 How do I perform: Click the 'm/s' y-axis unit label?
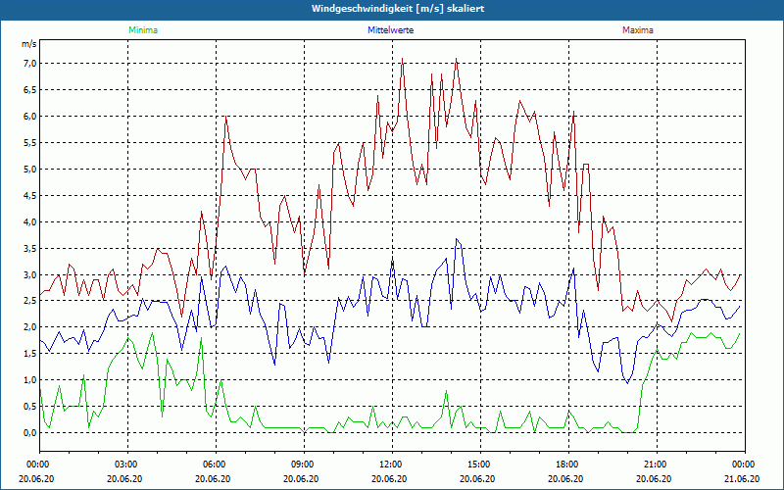click(x=28, y=44)
